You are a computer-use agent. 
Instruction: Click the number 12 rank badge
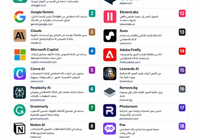click(182, 13)
